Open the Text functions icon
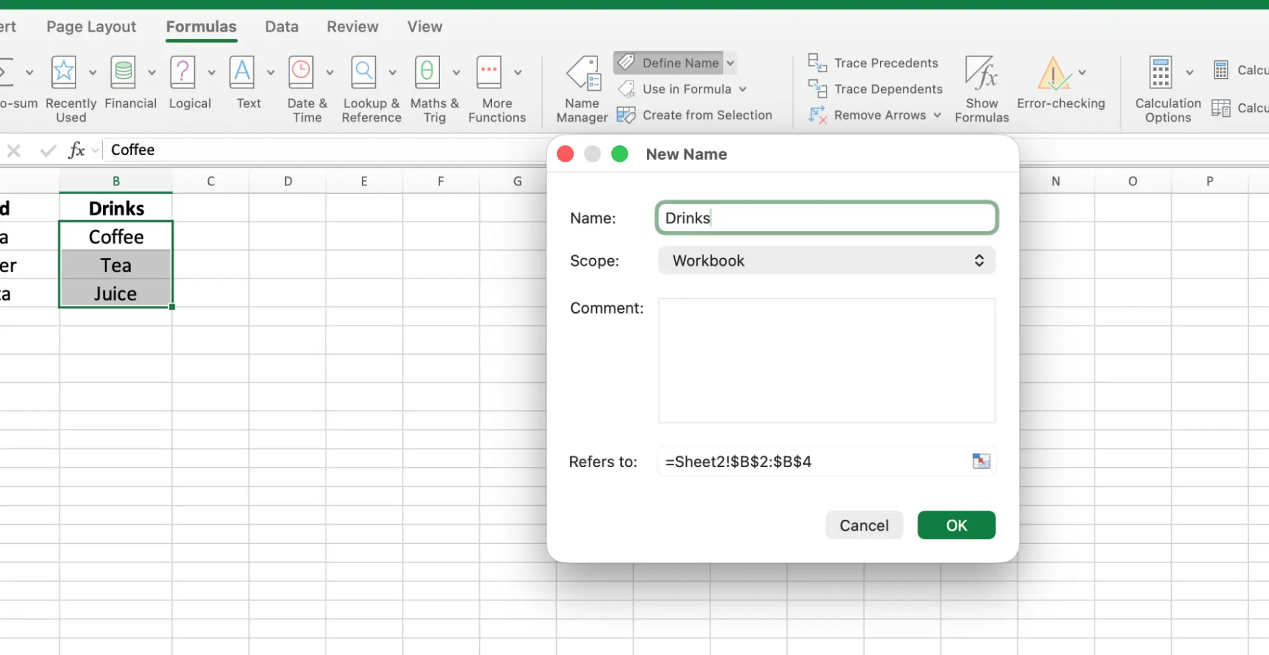The width and height of the screenshot is (1269, 655). (243, 73)
